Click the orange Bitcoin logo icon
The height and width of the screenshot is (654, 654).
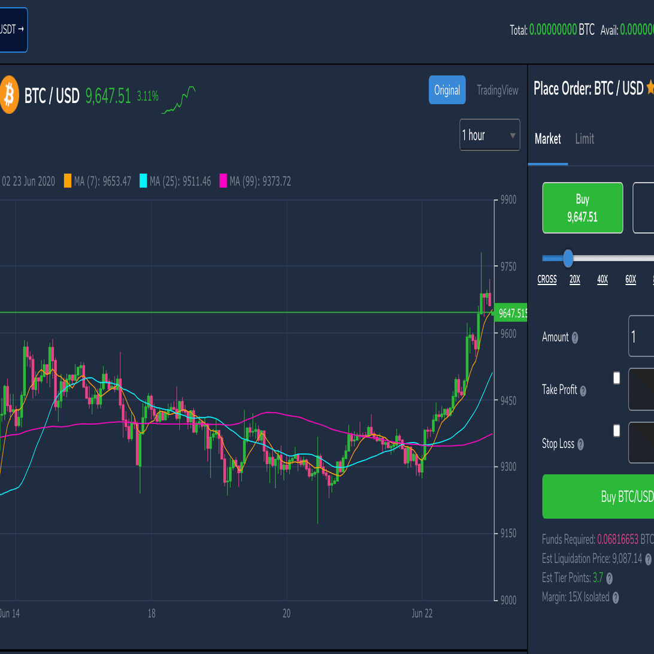coord(9,95)
